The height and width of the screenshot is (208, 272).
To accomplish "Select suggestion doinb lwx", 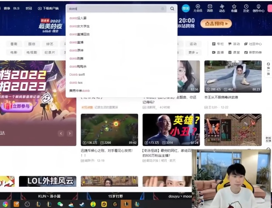I will pyautogui.click(x=76, y=83).
